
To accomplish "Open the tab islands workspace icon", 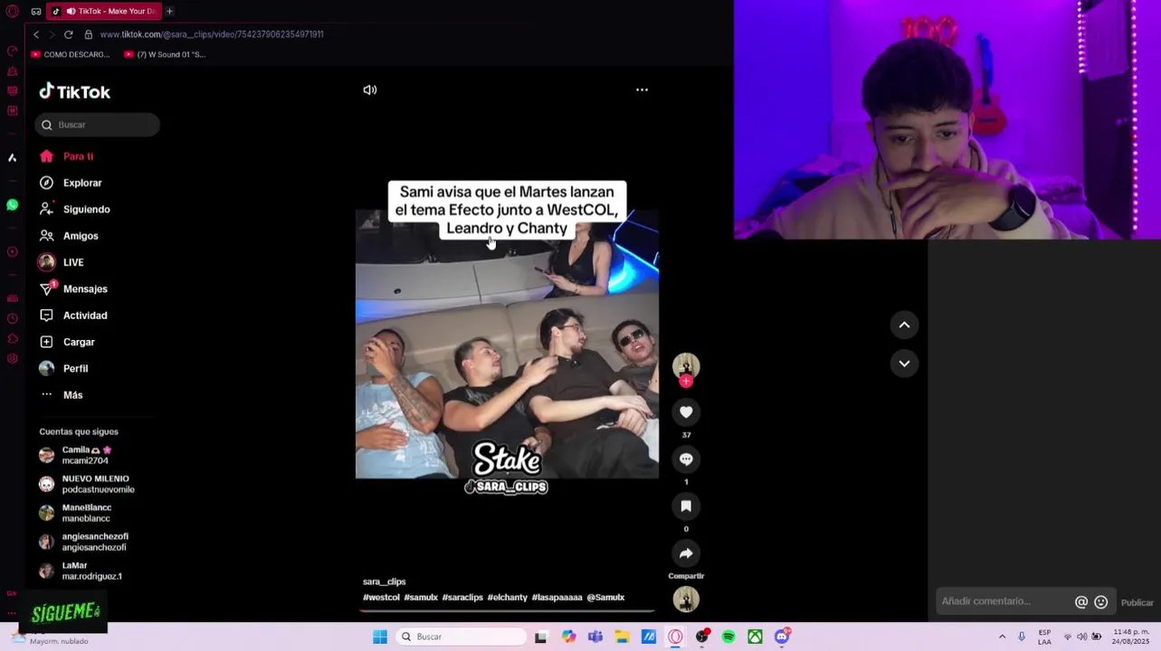I will [x=36, y=11].
